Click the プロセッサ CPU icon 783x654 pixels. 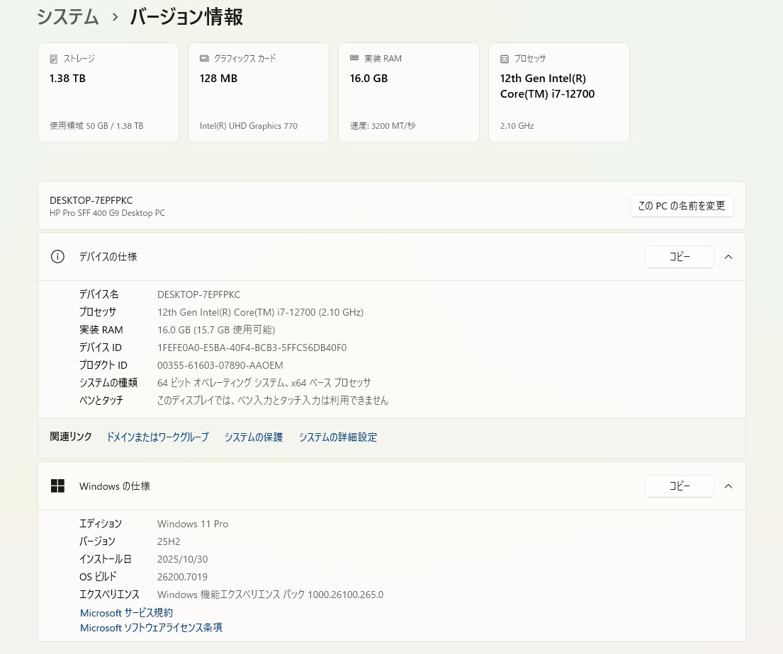click(x=505, y=59)
